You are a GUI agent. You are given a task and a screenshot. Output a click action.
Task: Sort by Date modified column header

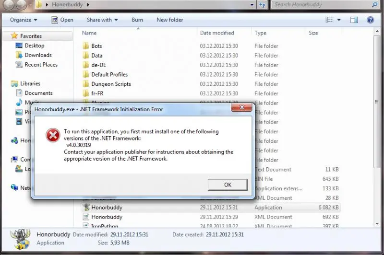click(217, 33)
